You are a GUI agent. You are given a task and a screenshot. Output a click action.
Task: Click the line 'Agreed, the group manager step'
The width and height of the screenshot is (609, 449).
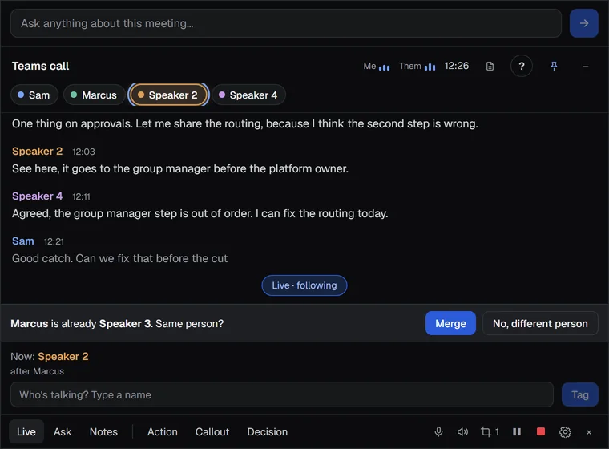200,213
